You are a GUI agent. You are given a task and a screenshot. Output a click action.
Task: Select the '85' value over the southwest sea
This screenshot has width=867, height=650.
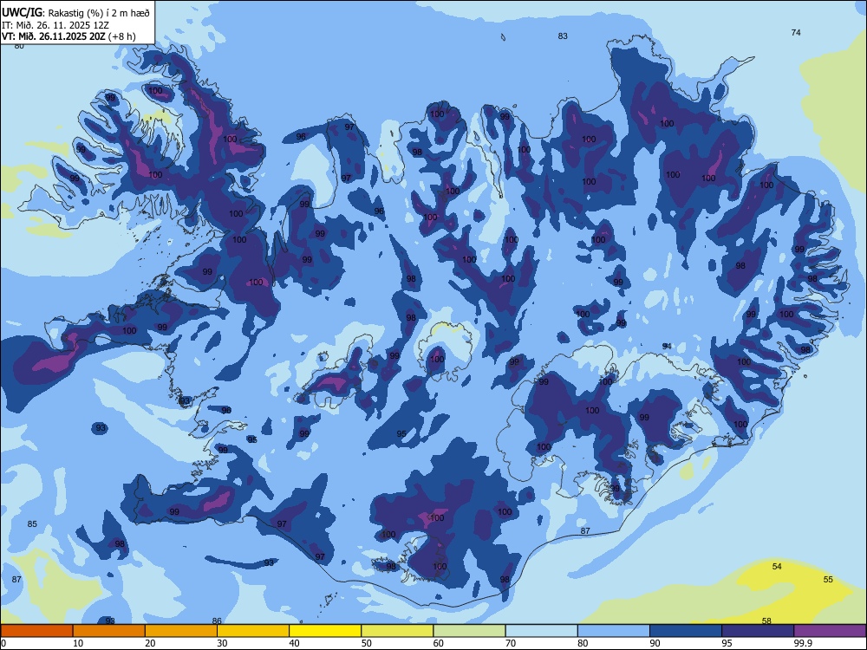click(x=32, y=524)
